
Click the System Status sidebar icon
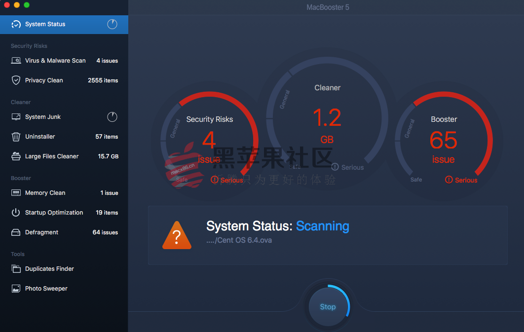16,24
